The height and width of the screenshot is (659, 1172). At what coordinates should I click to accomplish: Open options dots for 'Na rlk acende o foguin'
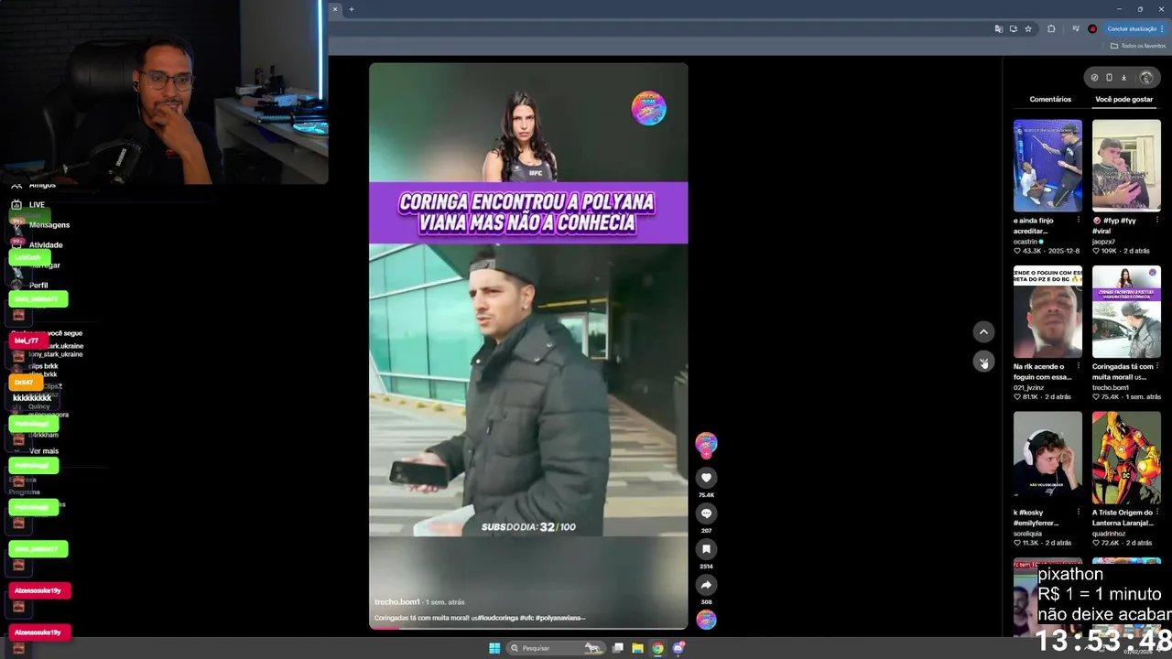coord(1078,367)
